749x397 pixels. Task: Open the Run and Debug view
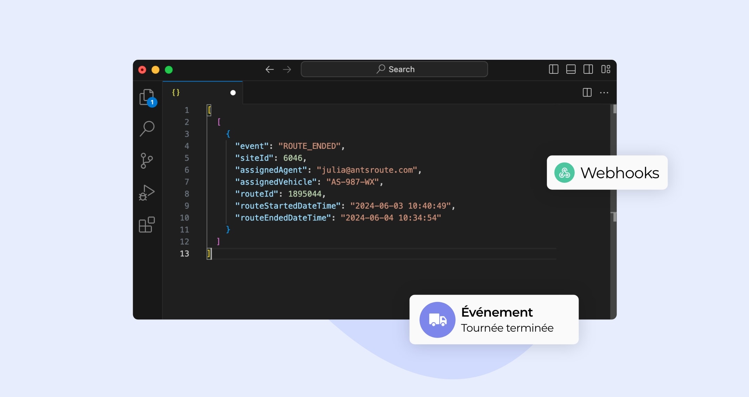coord(147,193)
